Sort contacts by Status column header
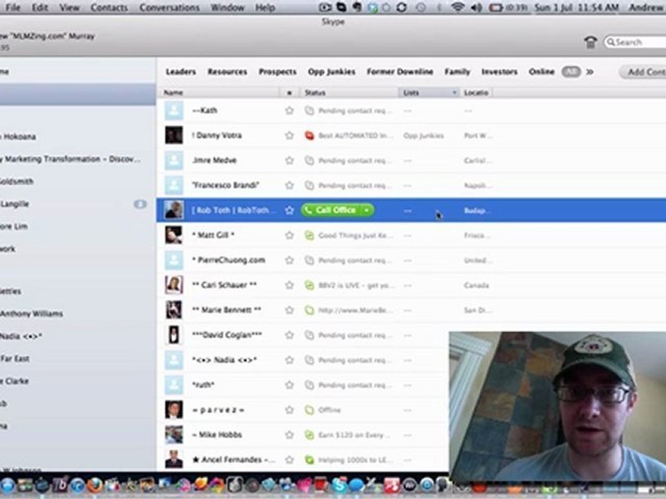The height and width of the screenshot is (499, 666). point(349,92)
